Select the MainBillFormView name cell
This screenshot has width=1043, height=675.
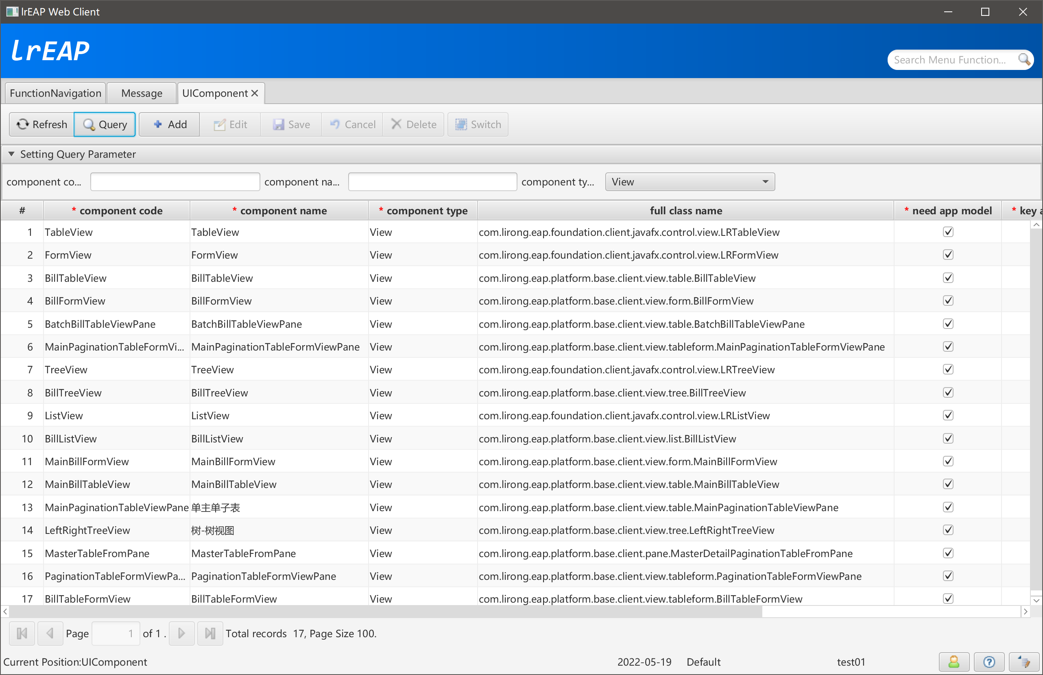tap(279, 461)
